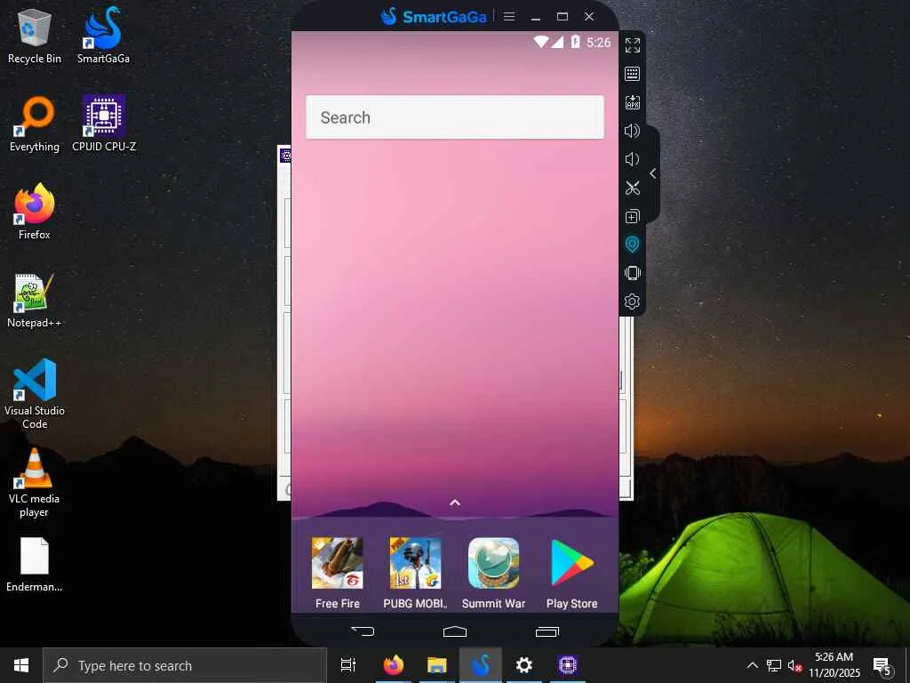
Task: Close the SmartGaGa window
Action: click(589, 16)
